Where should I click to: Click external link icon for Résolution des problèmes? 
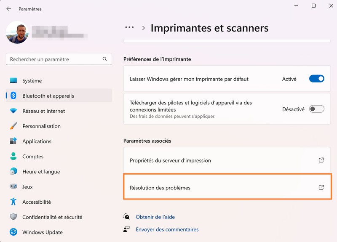point(321,187)
